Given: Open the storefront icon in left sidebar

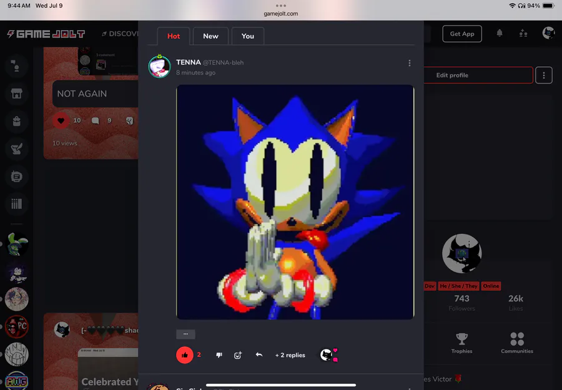Looking at the screenshot, I should [x=16, y=94].
